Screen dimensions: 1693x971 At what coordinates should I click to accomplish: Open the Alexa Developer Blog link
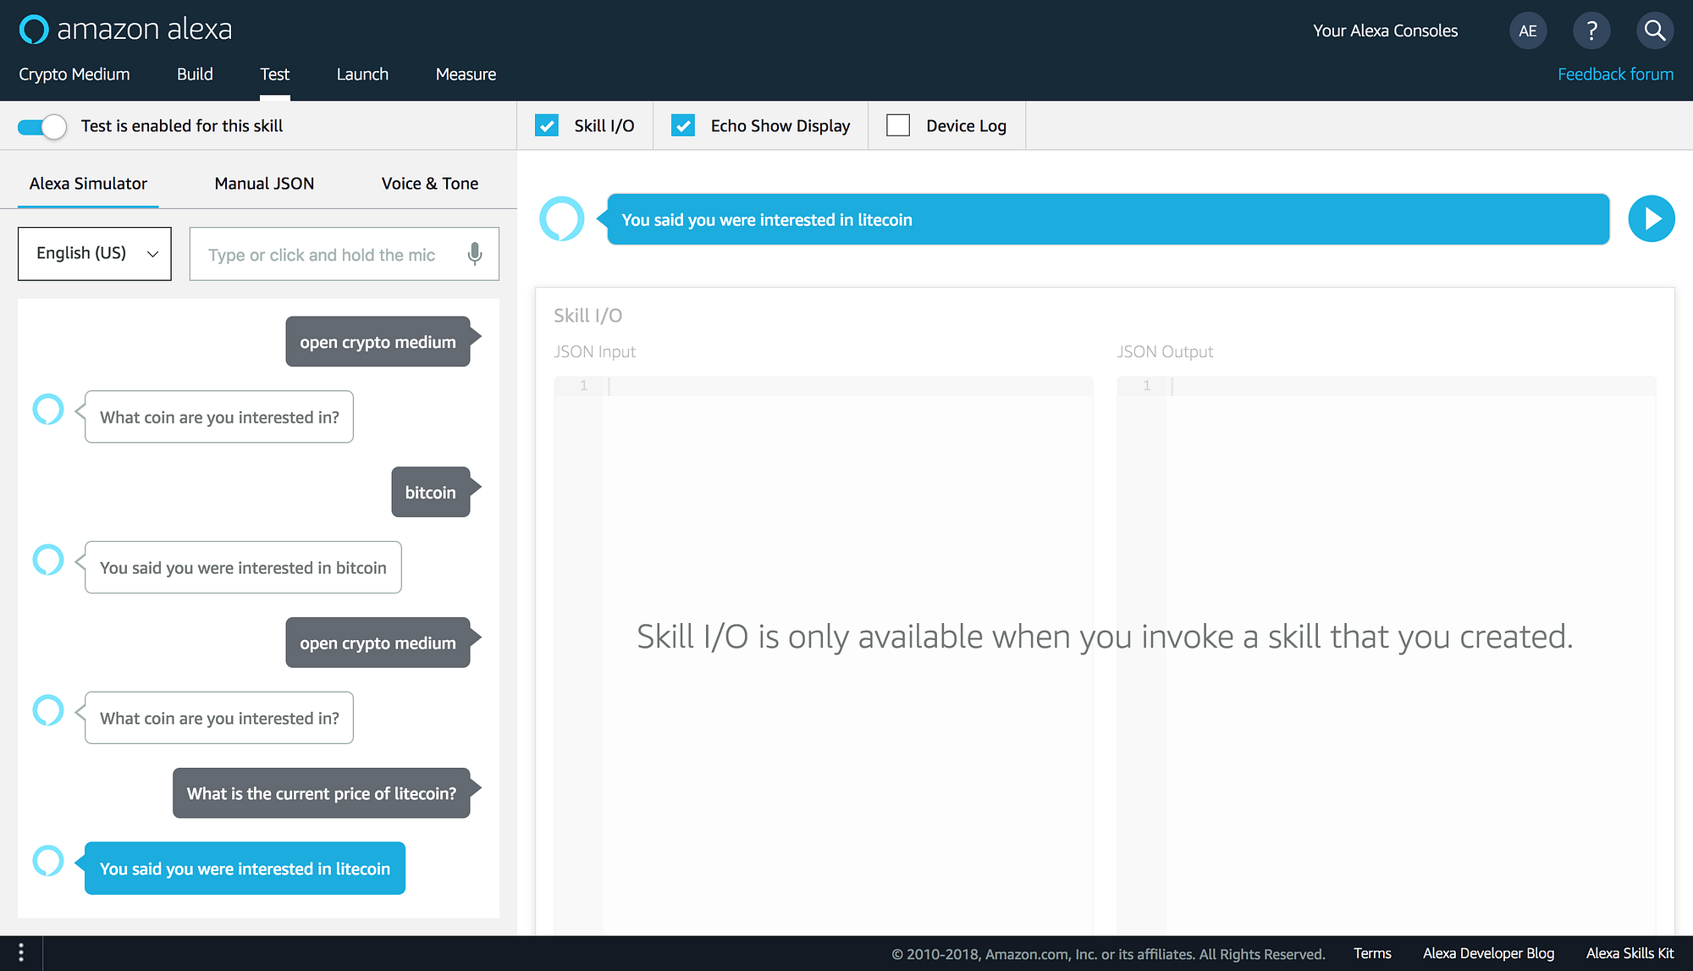tap(1488, 953)
